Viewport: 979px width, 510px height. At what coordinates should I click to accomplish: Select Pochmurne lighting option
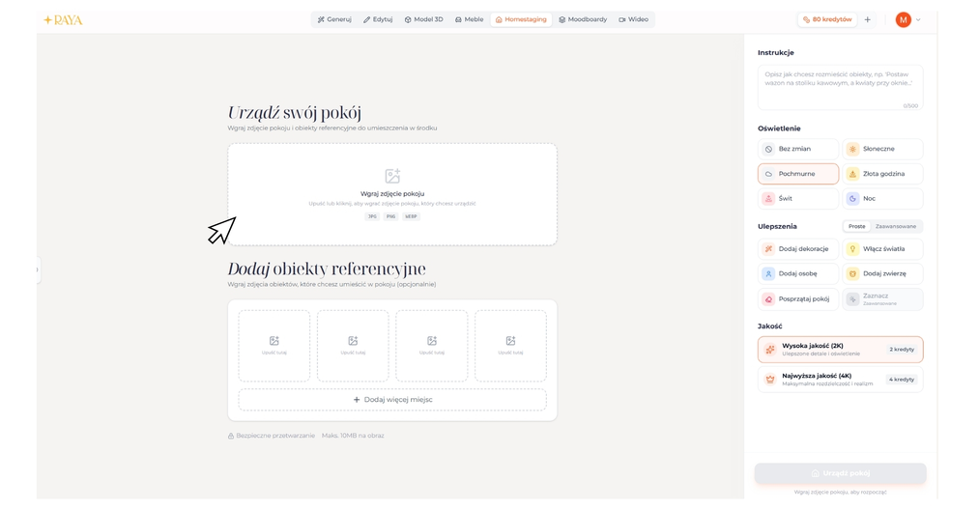[798, 174]
